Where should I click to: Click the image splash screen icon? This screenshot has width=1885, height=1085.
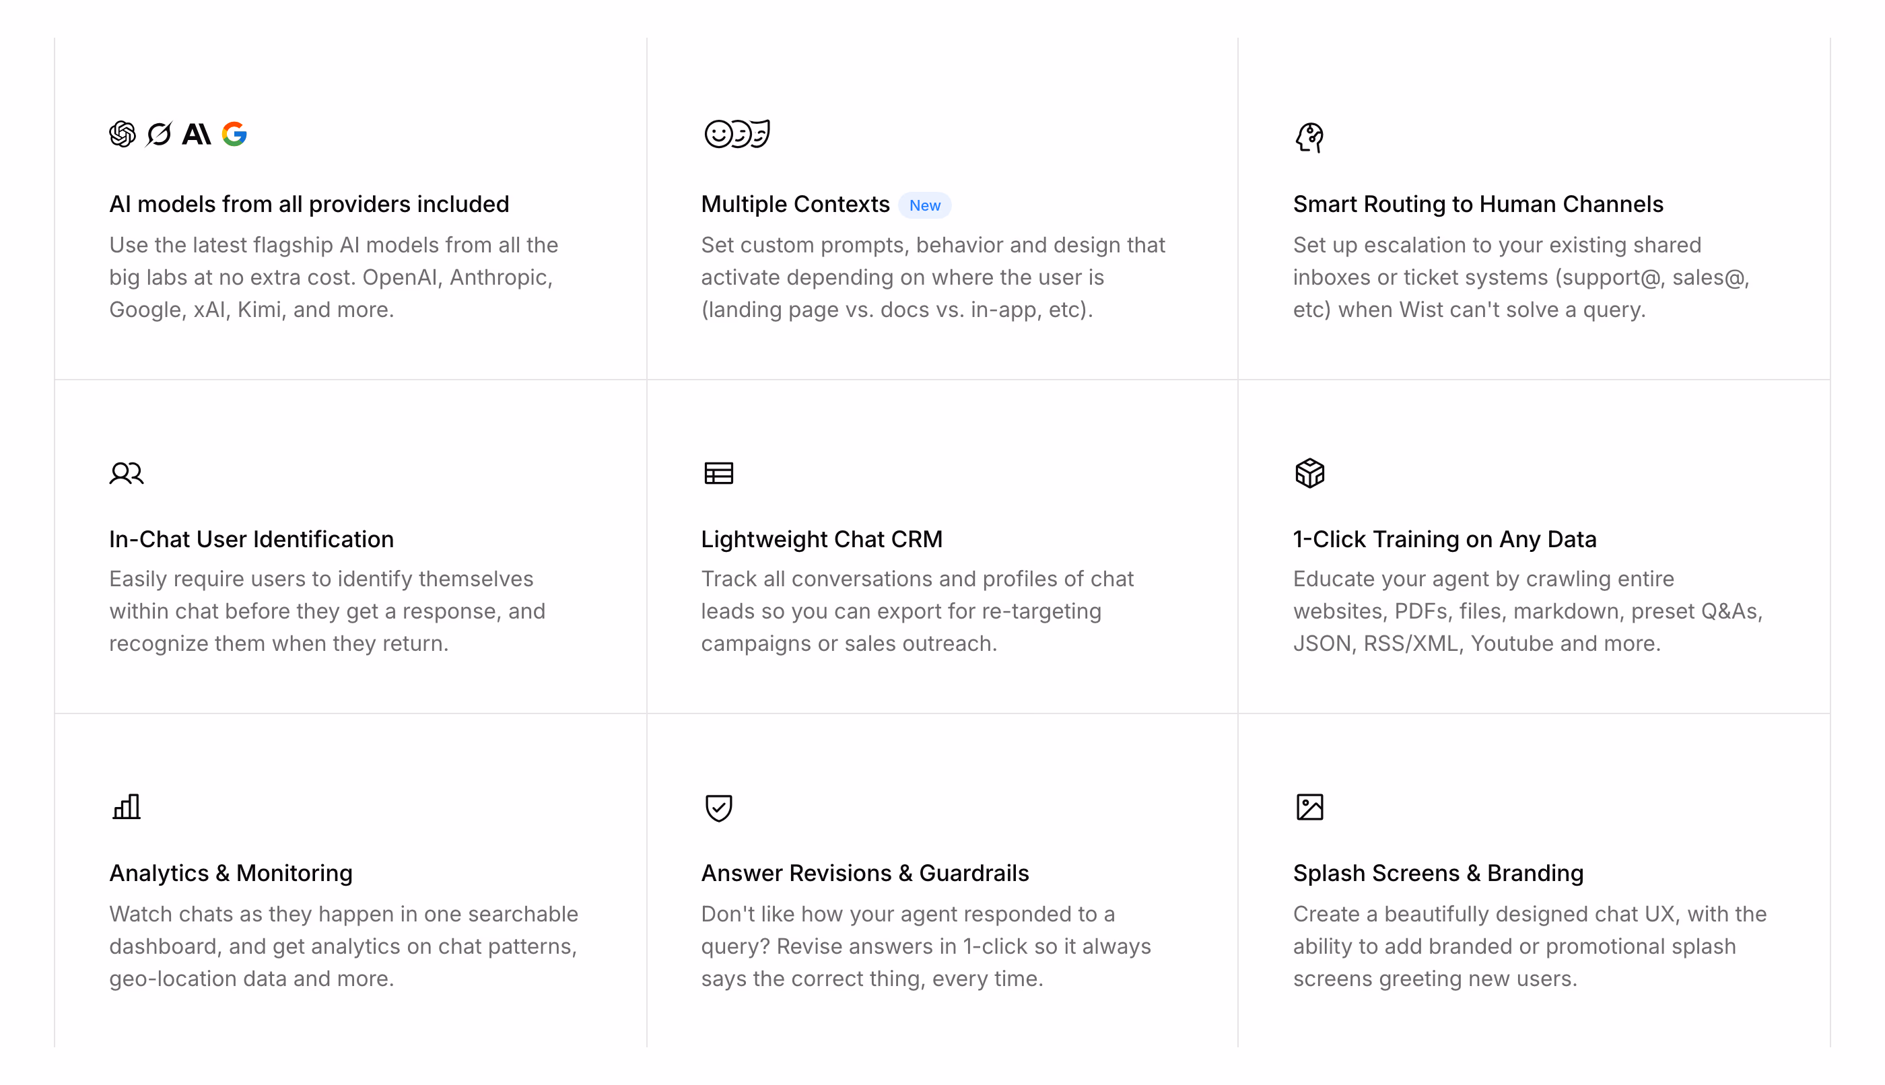pyautogui.click(x=1309, y=807)
